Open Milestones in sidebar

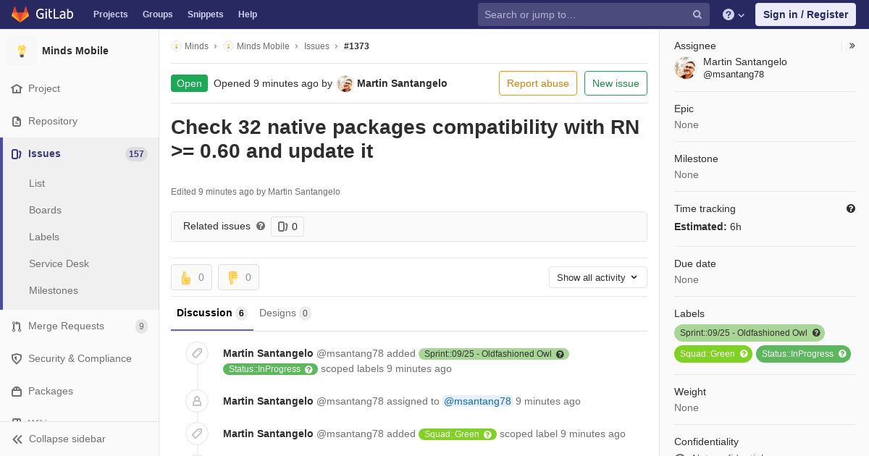click(54, 290)
